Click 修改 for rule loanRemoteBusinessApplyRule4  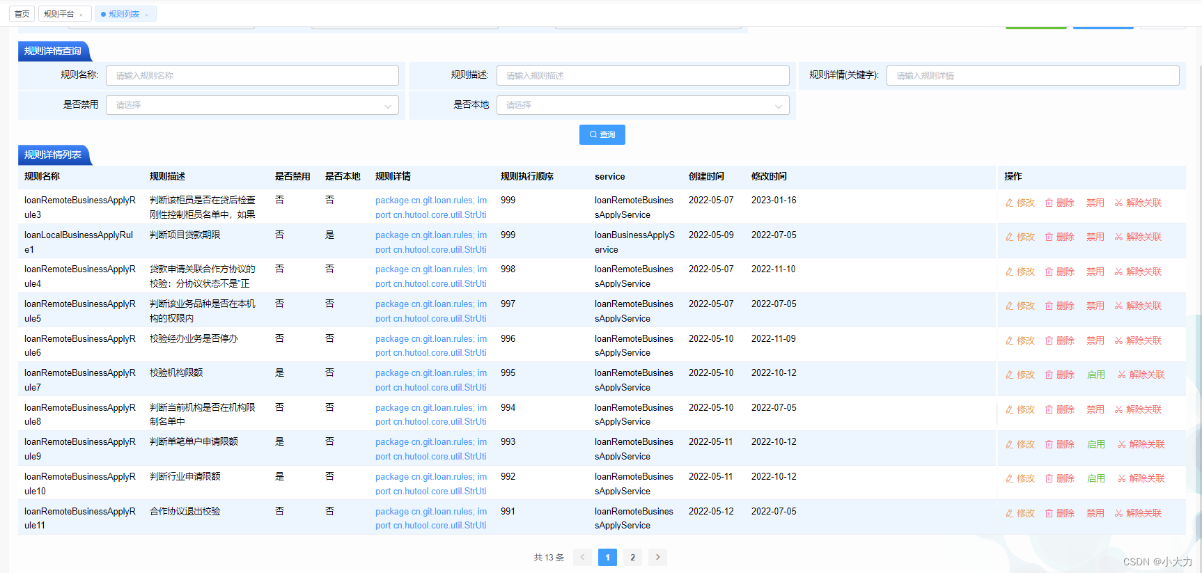pyautogui.click(x=1020, y=272)
